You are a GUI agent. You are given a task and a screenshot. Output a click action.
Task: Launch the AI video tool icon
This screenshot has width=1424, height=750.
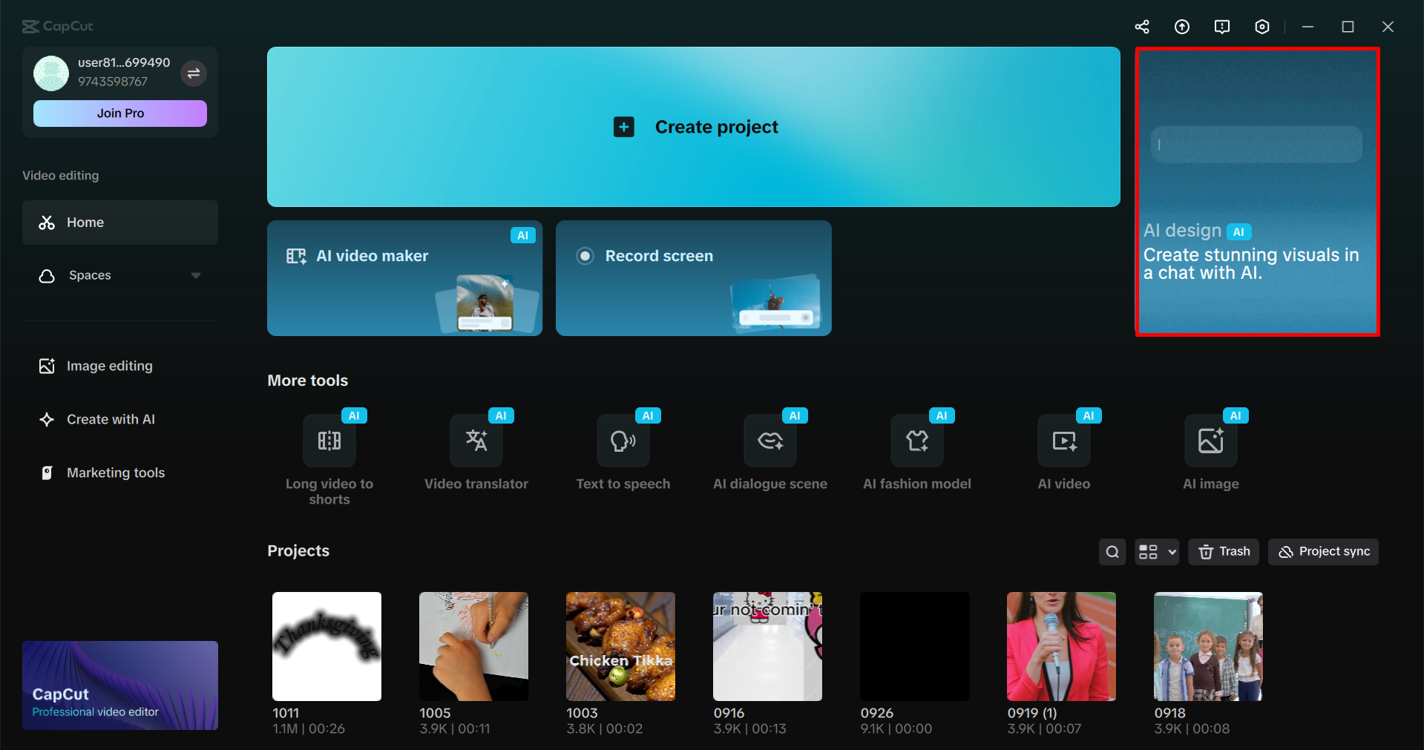click(1064, 441)
